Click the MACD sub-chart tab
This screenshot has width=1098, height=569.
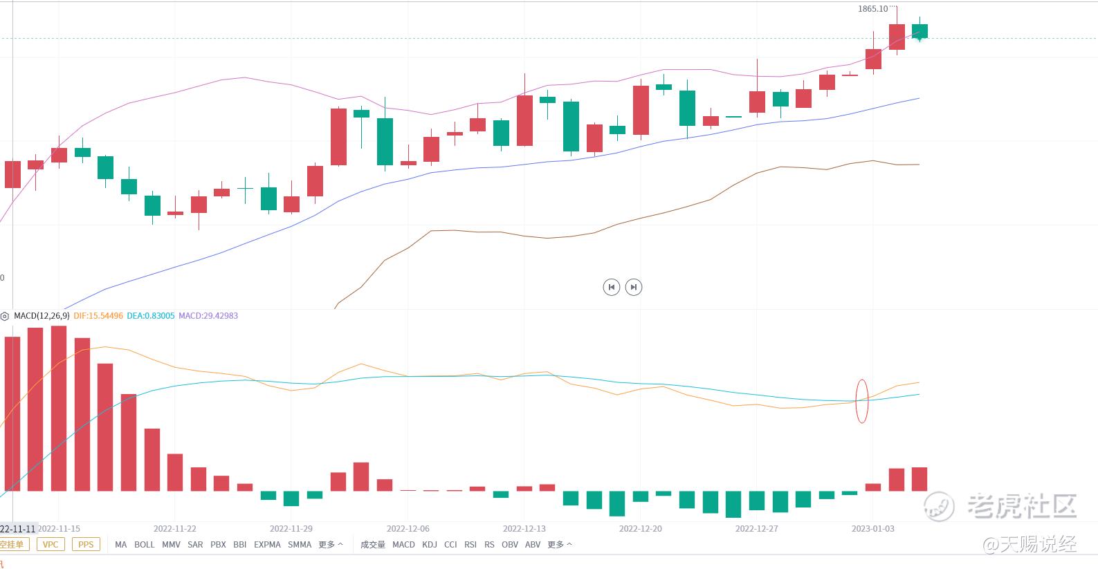pyautogui.click(x=403, y=545)
